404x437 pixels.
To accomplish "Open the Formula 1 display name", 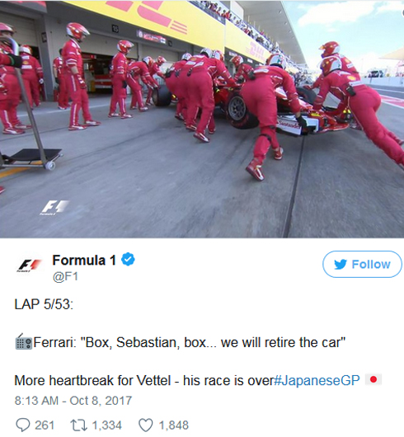I will 84,260.
